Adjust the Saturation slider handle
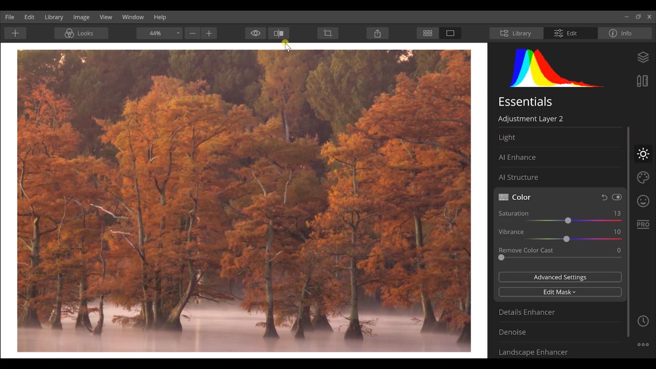 (x=568, y=220)
